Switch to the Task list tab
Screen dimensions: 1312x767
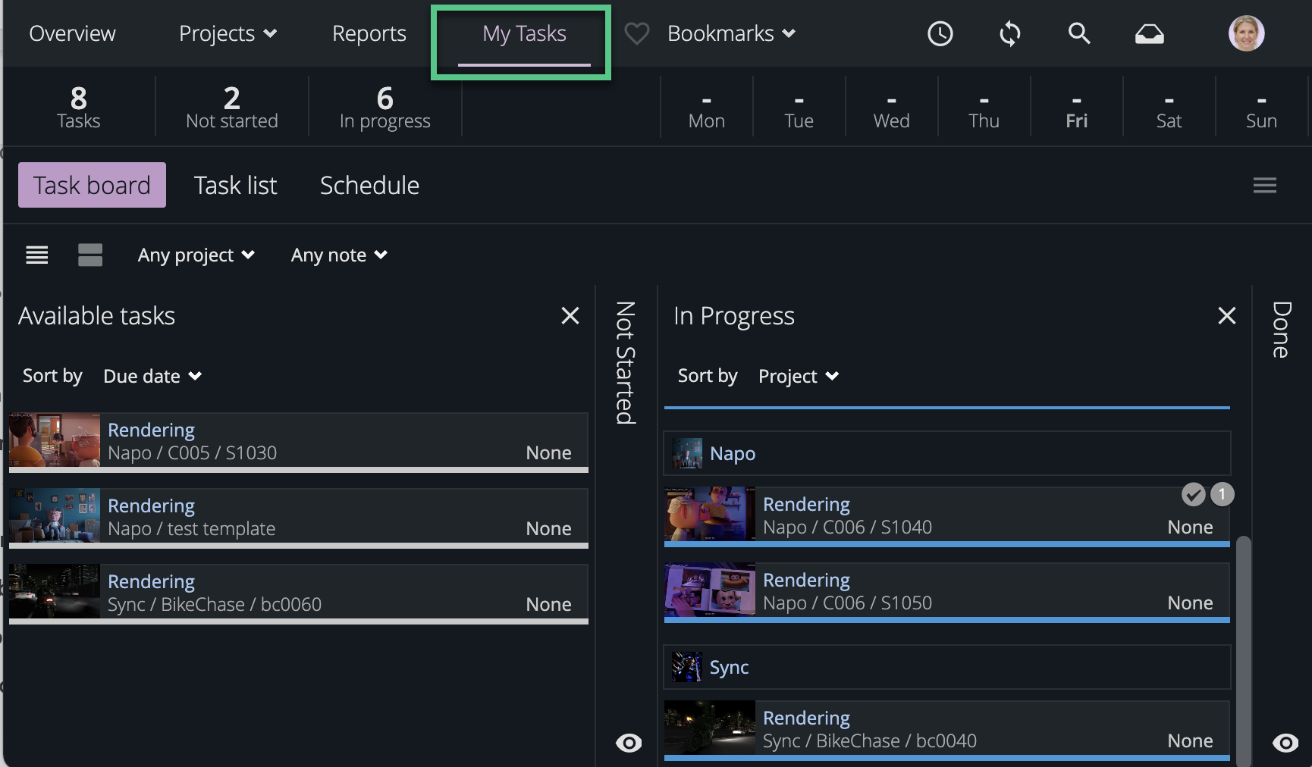pos(235,185)
